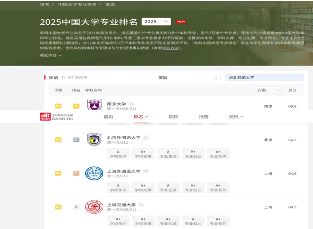The height and width of the screenshot is (229, 313).
Task: Open the 2025 year dropdown
Action: (x=156, y=22)
